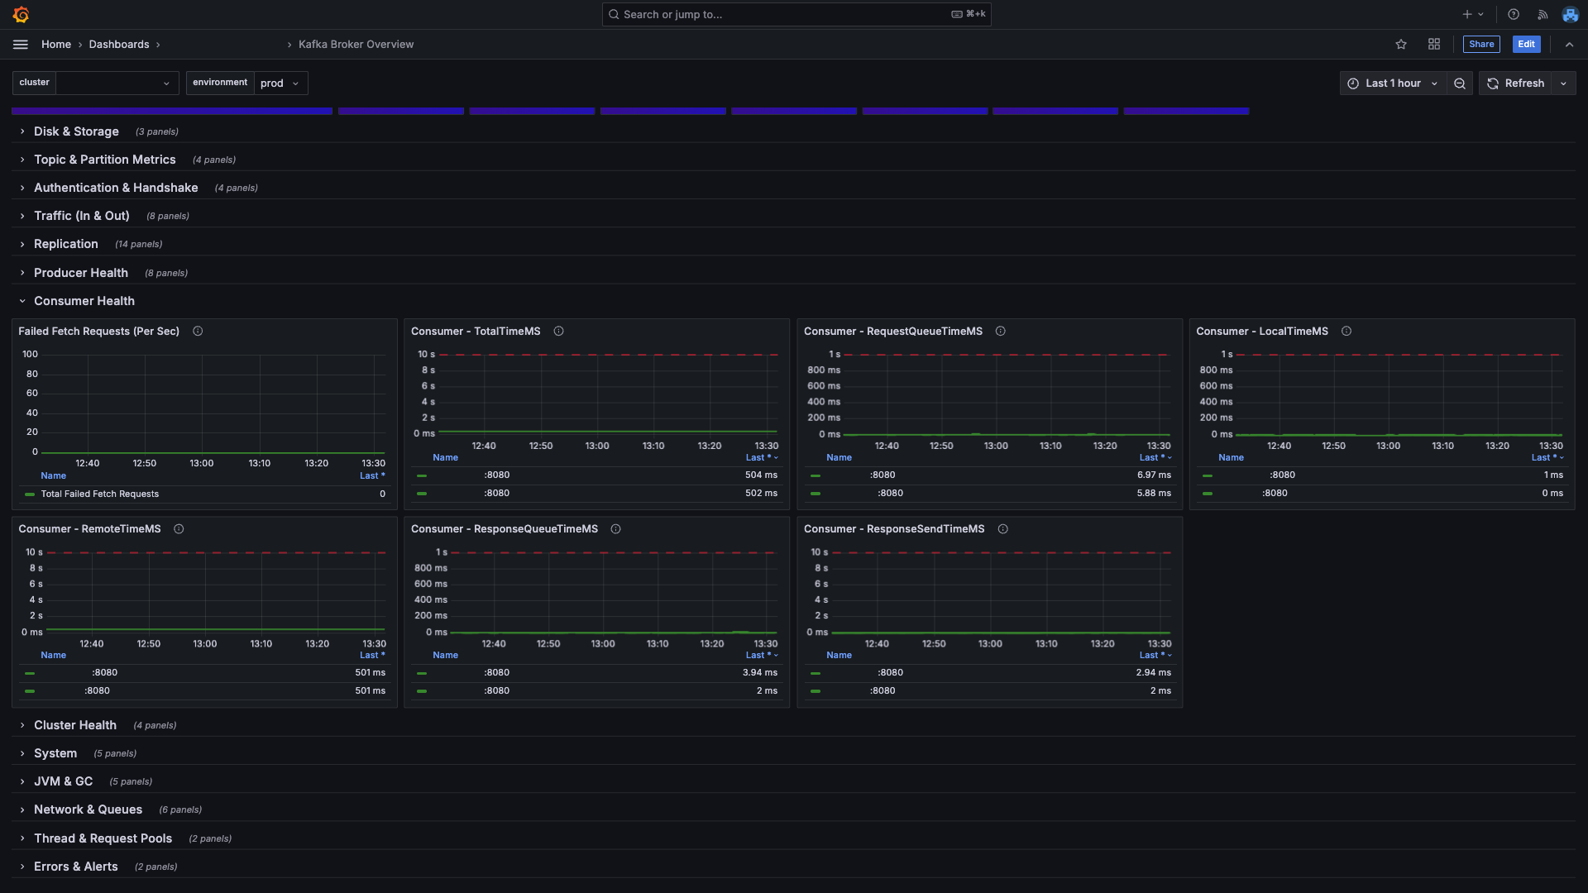1588x893 pixels.
Task: Expand the Disk & Storage row
Action: 76,131
